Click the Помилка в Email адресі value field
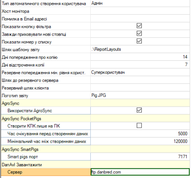This screenshot has height=178, width=192. point(140,19)
